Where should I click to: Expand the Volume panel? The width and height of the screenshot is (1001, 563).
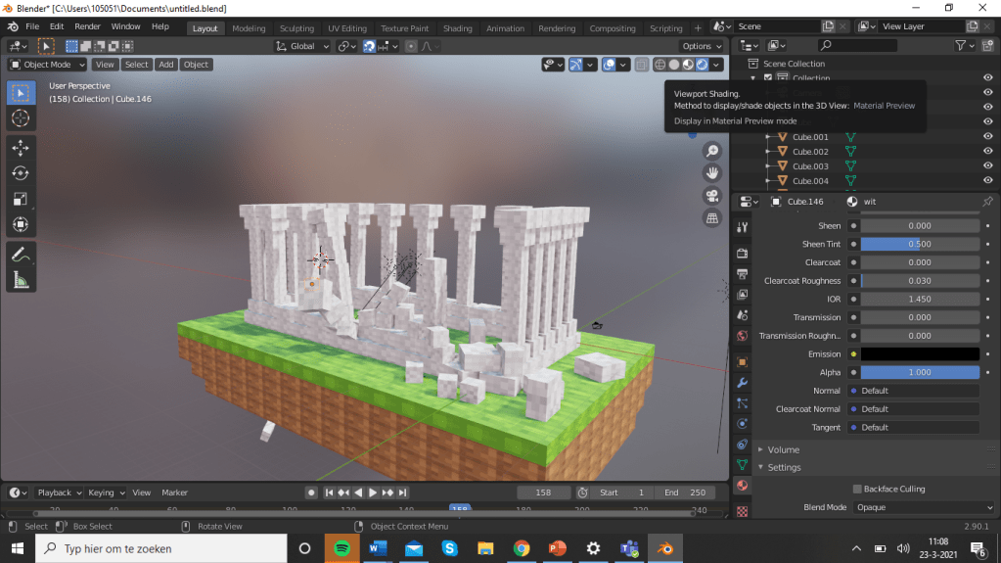pyautogui.click(x=783, y=449)
